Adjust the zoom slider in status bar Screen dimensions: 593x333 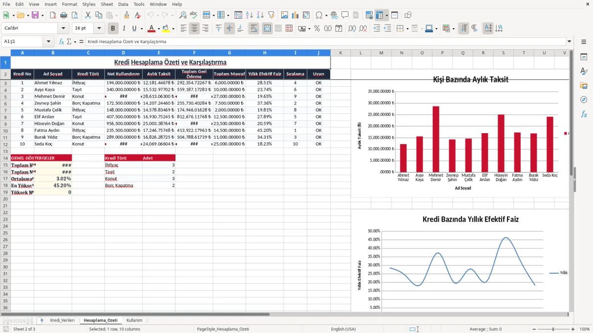coord(552,329)
